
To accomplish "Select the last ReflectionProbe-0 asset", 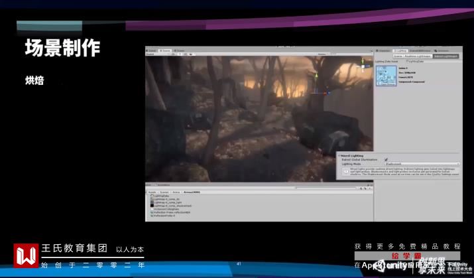I will [162, 216].
